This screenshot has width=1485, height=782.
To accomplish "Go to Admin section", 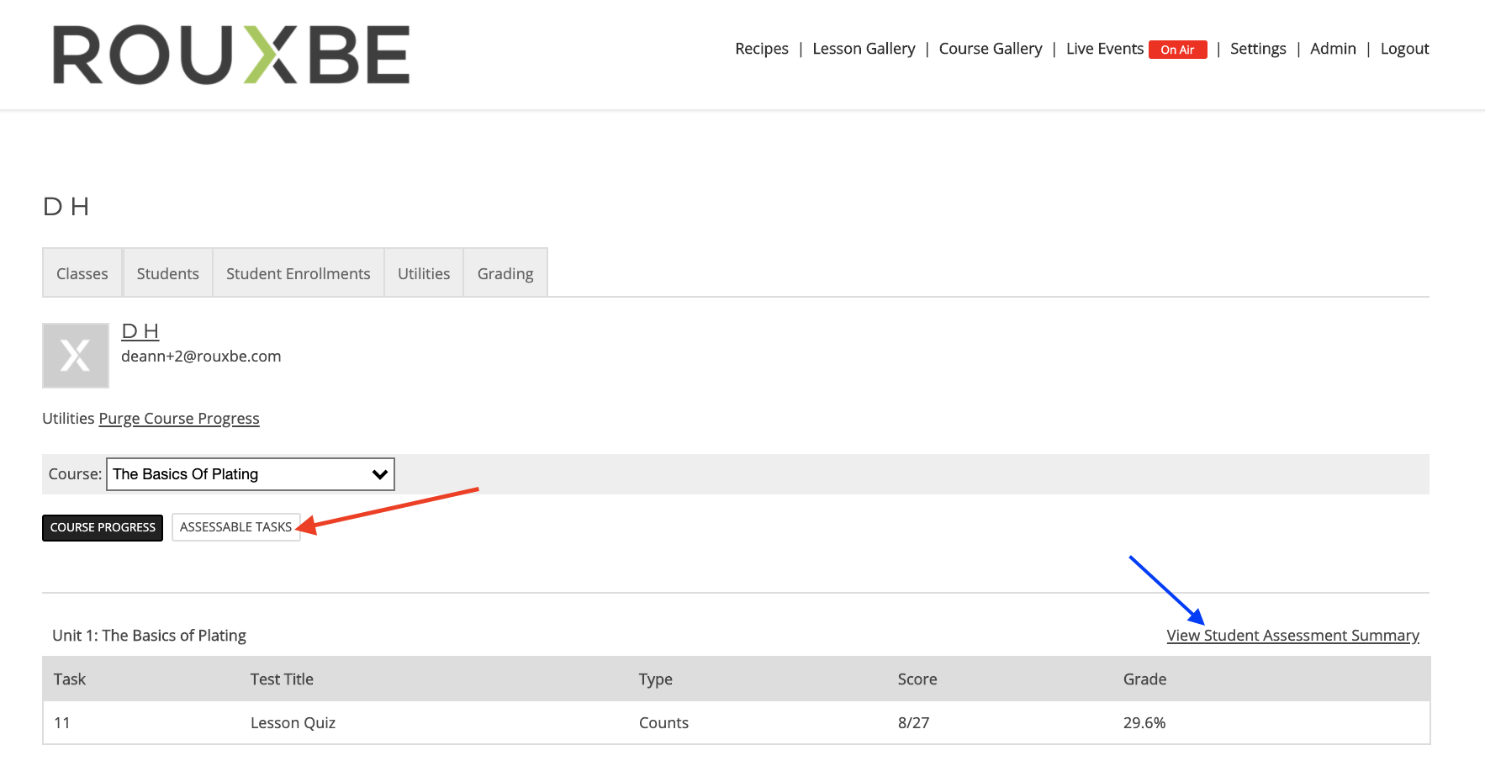I will 1333,49.
